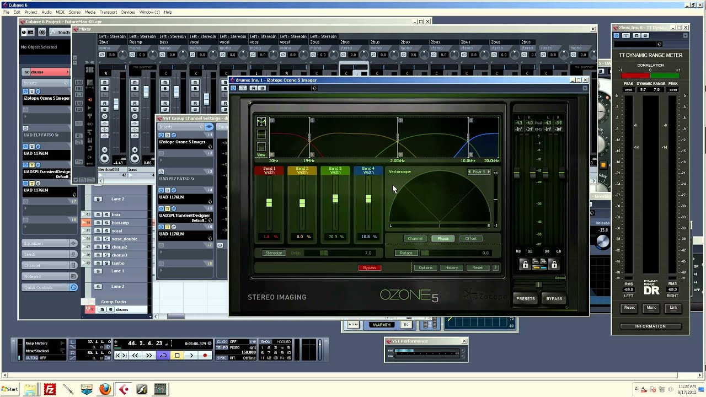Click Mono on TT Dynamic Range Meter
706x397 pixels.
tap(651, 308)
